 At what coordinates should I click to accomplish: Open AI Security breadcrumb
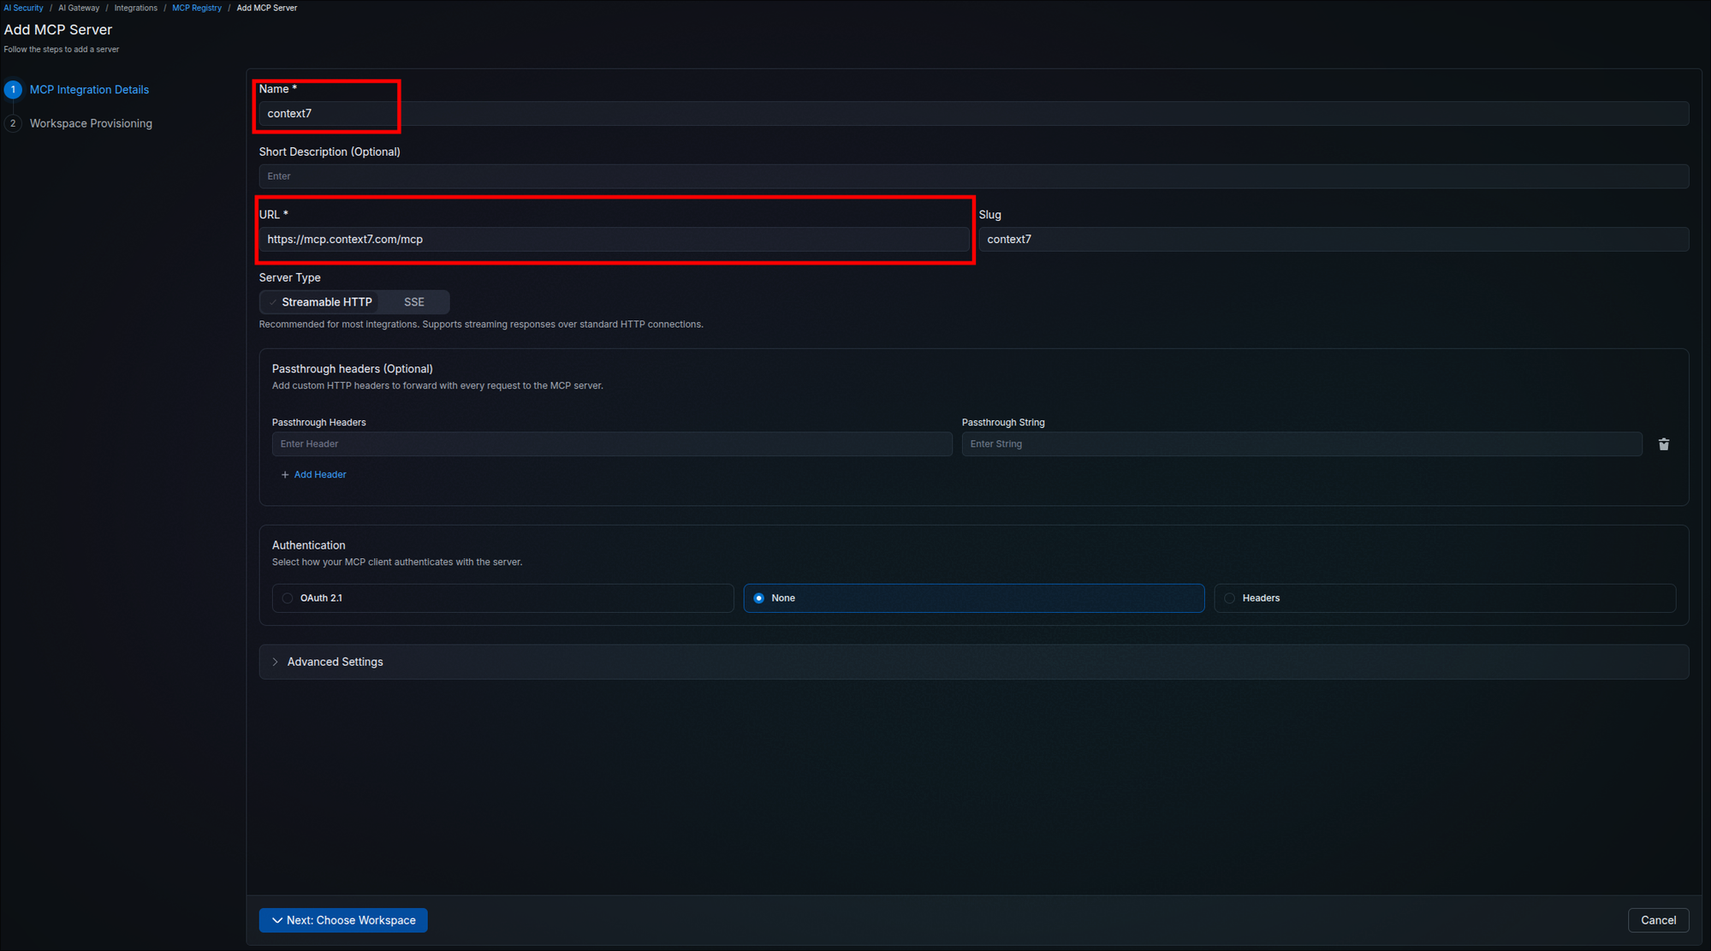23,8
